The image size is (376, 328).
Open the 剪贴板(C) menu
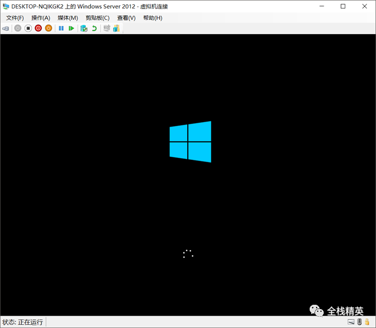coord(98,18)
